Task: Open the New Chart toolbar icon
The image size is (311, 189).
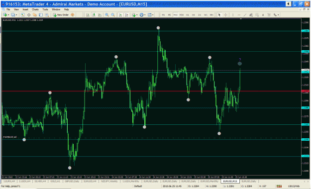Action: (4, 15)
